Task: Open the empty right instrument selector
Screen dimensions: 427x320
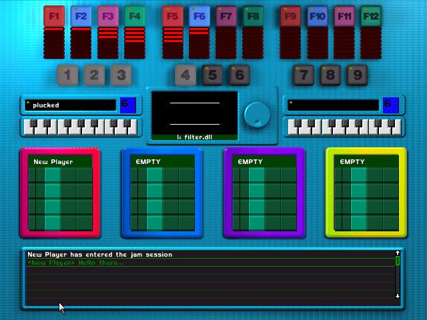Action: click(332, 105)
